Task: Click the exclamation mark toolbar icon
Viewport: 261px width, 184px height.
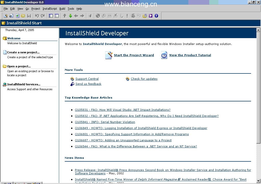Action: (x=127, y=16)
